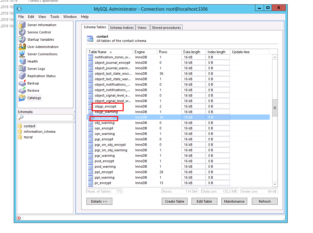Viewport: 313px width, 233px height.
Task: Select the Startup Variables icon
Action: pyautogui.click(x=22, y=39)
